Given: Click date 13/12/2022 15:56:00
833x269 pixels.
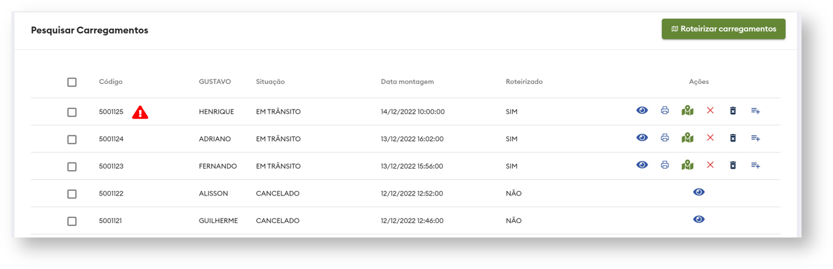Looking at the screenshot, I should click(x=413, y=167).
